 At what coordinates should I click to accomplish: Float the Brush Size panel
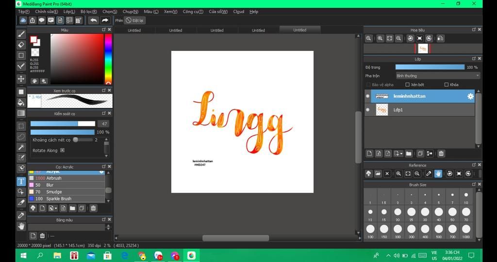(x=474, y=184)
